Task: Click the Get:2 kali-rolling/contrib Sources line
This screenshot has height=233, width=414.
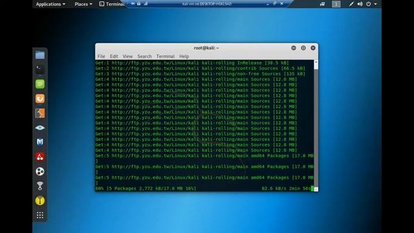Action: pyautogui.click(x=200, y=69)
